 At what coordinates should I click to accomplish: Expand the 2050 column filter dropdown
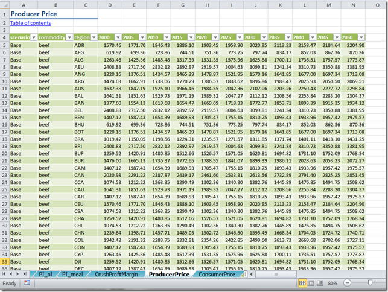(361, 37)
